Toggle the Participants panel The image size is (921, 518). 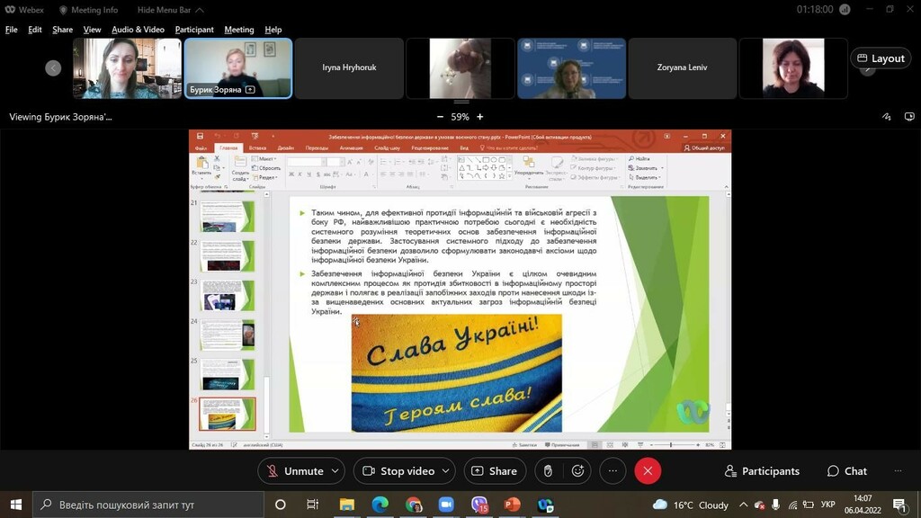click(x=762, y=471)
